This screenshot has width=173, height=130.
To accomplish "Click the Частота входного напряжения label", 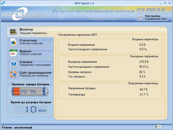I will click(87, 49).
